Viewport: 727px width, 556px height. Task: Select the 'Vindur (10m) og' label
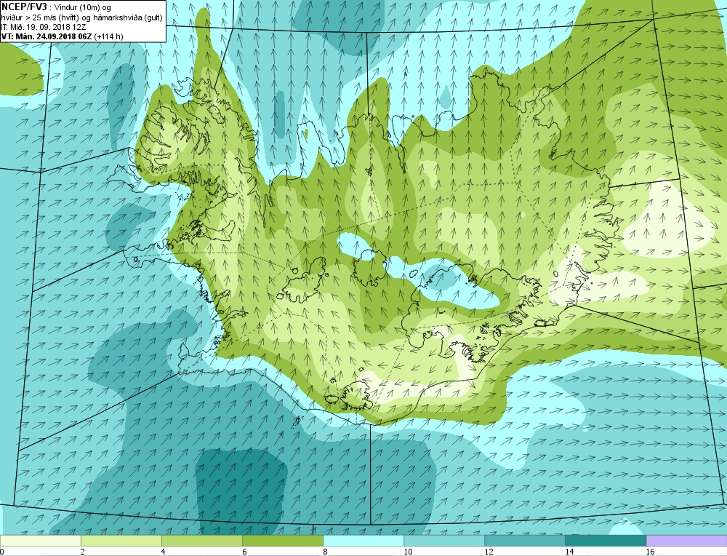click(83, 7)
